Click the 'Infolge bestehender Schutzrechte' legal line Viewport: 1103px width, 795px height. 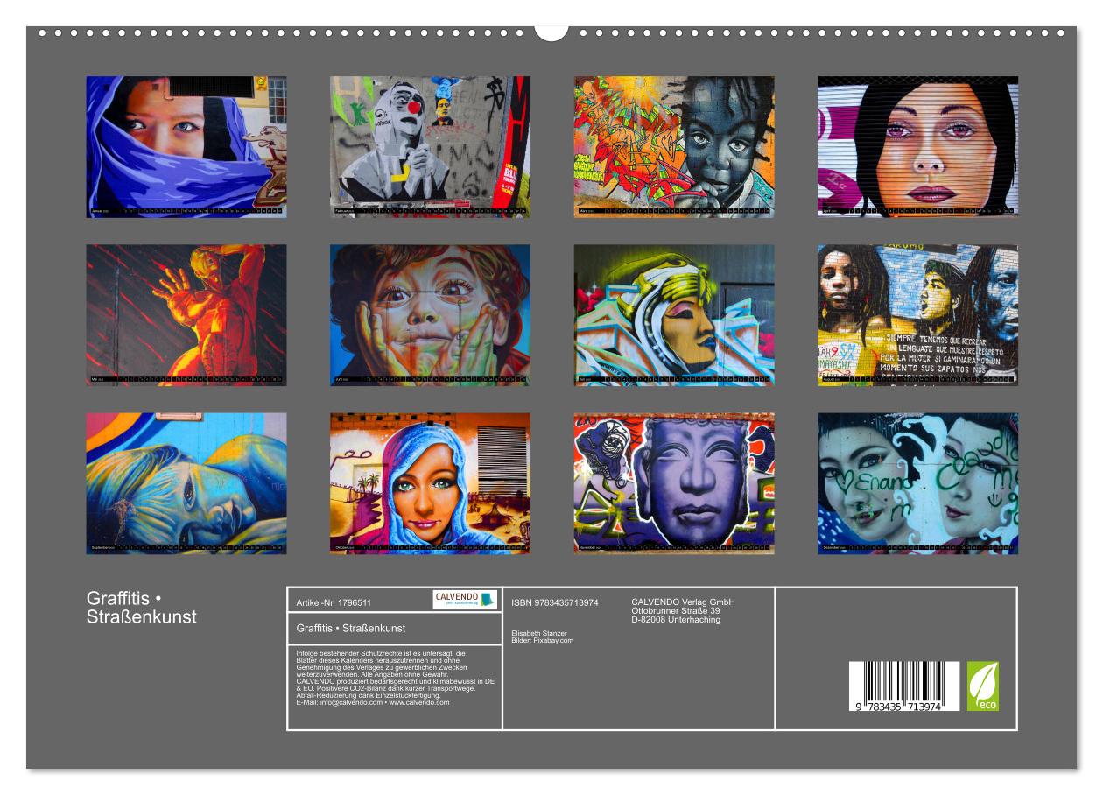[x=382, y=653]
